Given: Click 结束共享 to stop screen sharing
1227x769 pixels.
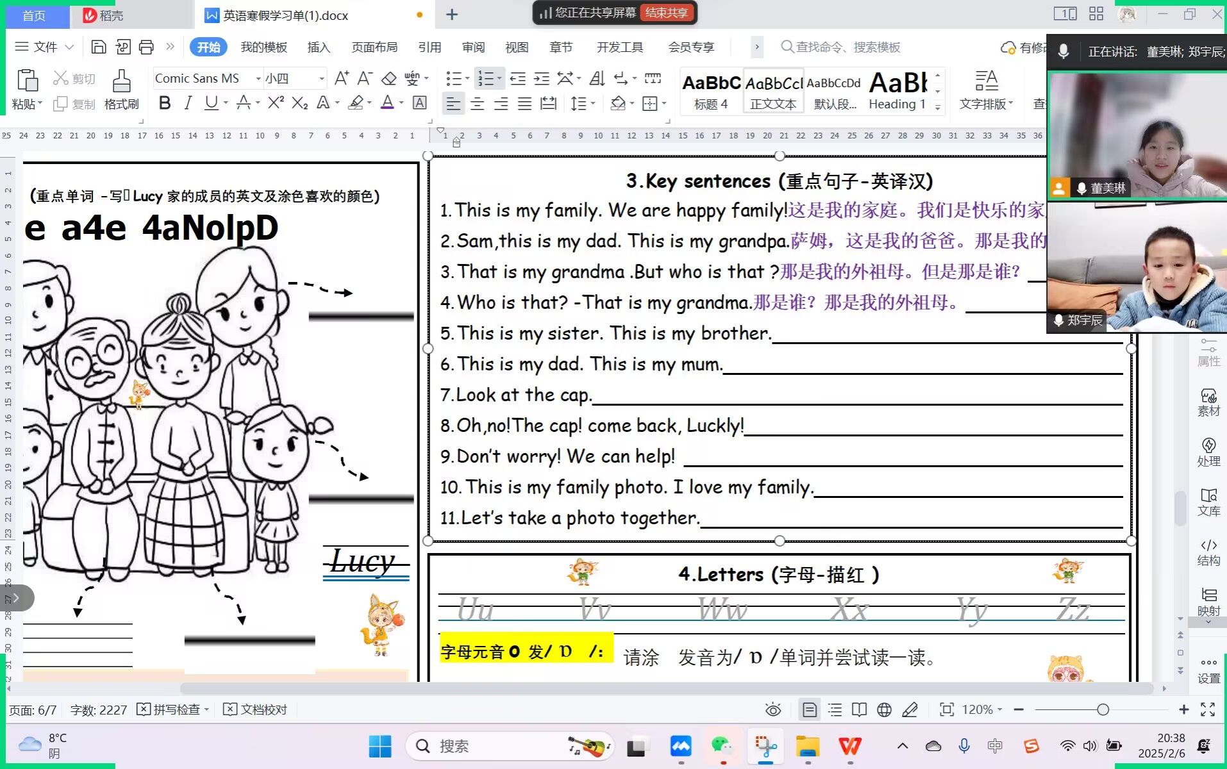Looking at the screenshot, I should 667,13.
